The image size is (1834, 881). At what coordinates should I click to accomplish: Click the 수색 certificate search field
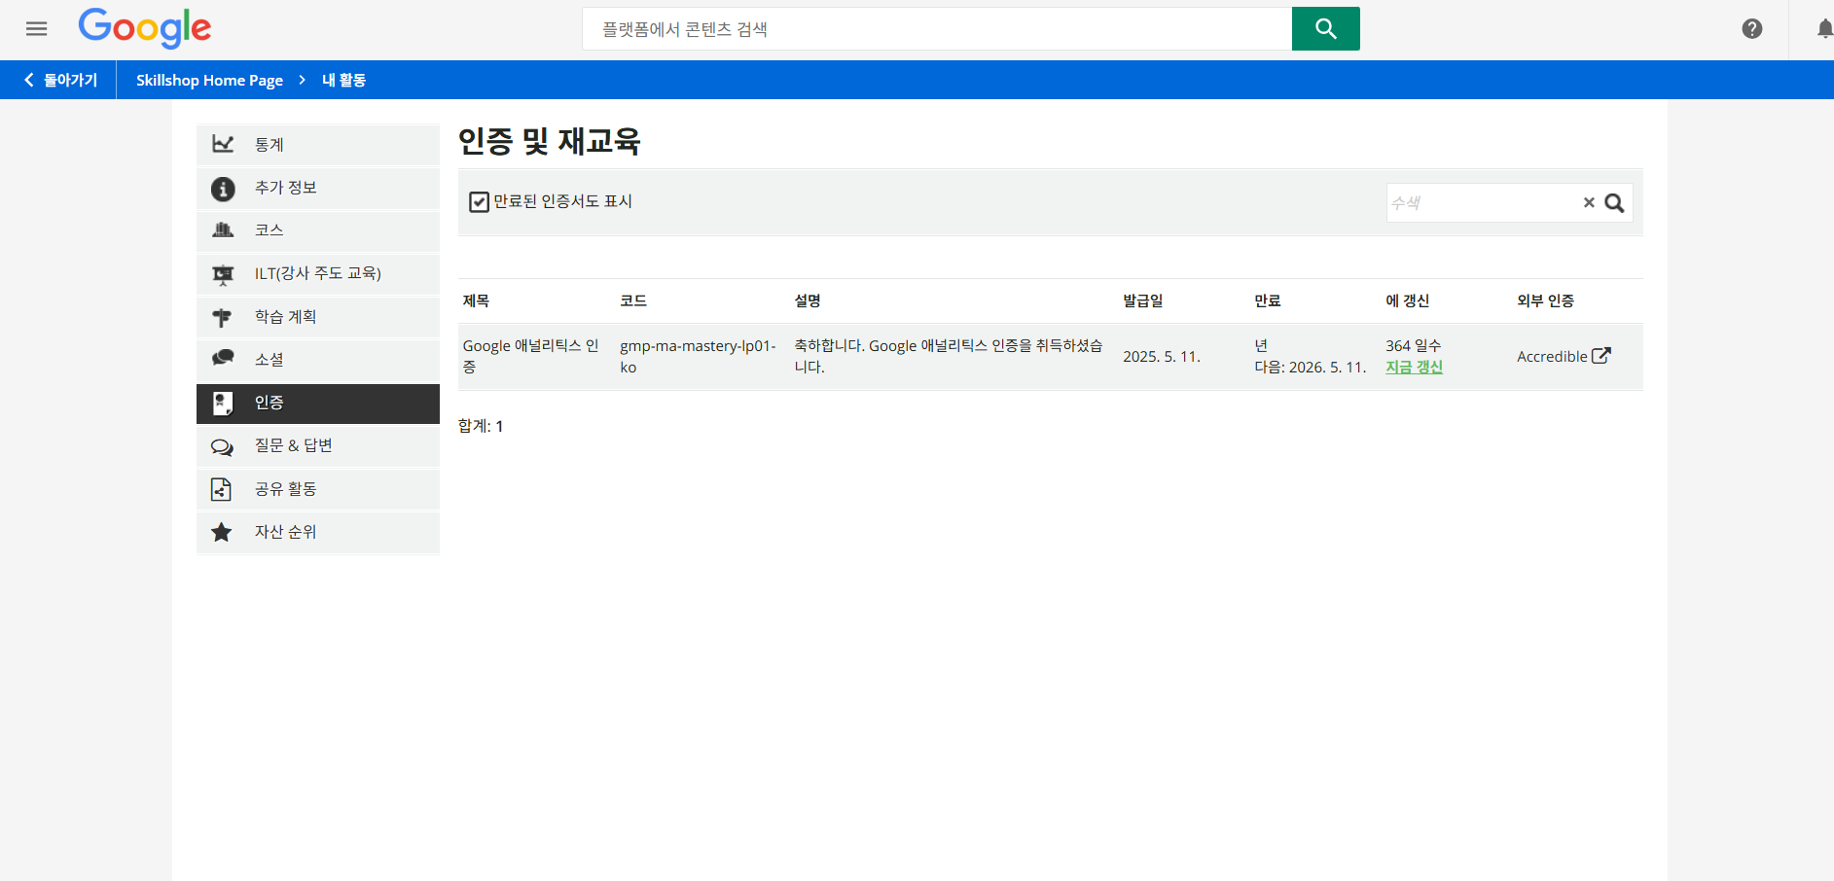1482,202
